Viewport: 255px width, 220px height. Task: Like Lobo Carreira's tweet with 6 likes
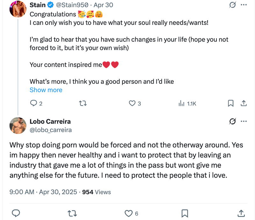[128, 213]
